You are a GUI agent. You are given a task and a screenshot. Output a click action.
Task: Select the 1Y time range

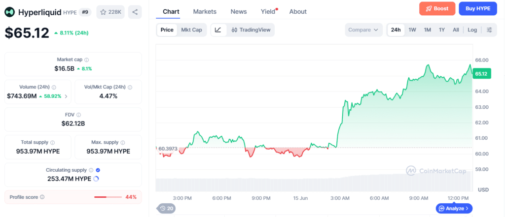point(442,30)
